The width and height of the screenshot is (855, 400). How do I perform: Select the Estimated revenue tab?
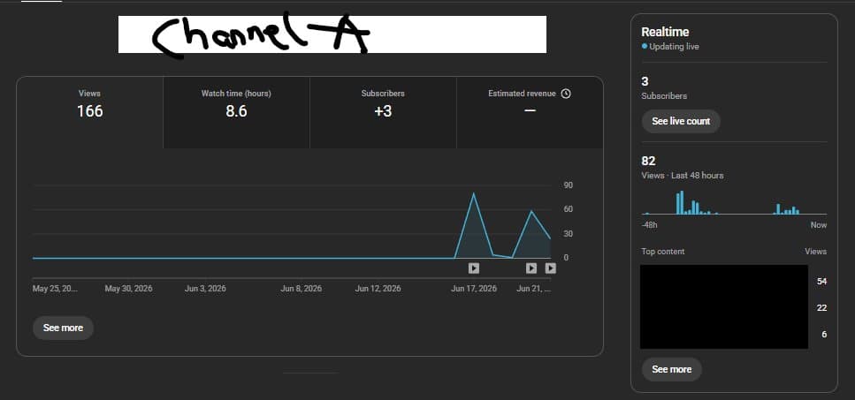530,112
